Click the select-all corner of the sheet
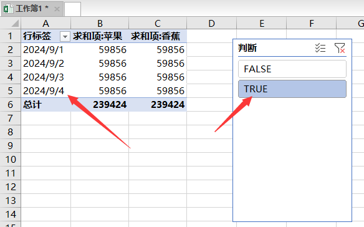The width and height of the screenshot is (364, 227). [11, 23]
